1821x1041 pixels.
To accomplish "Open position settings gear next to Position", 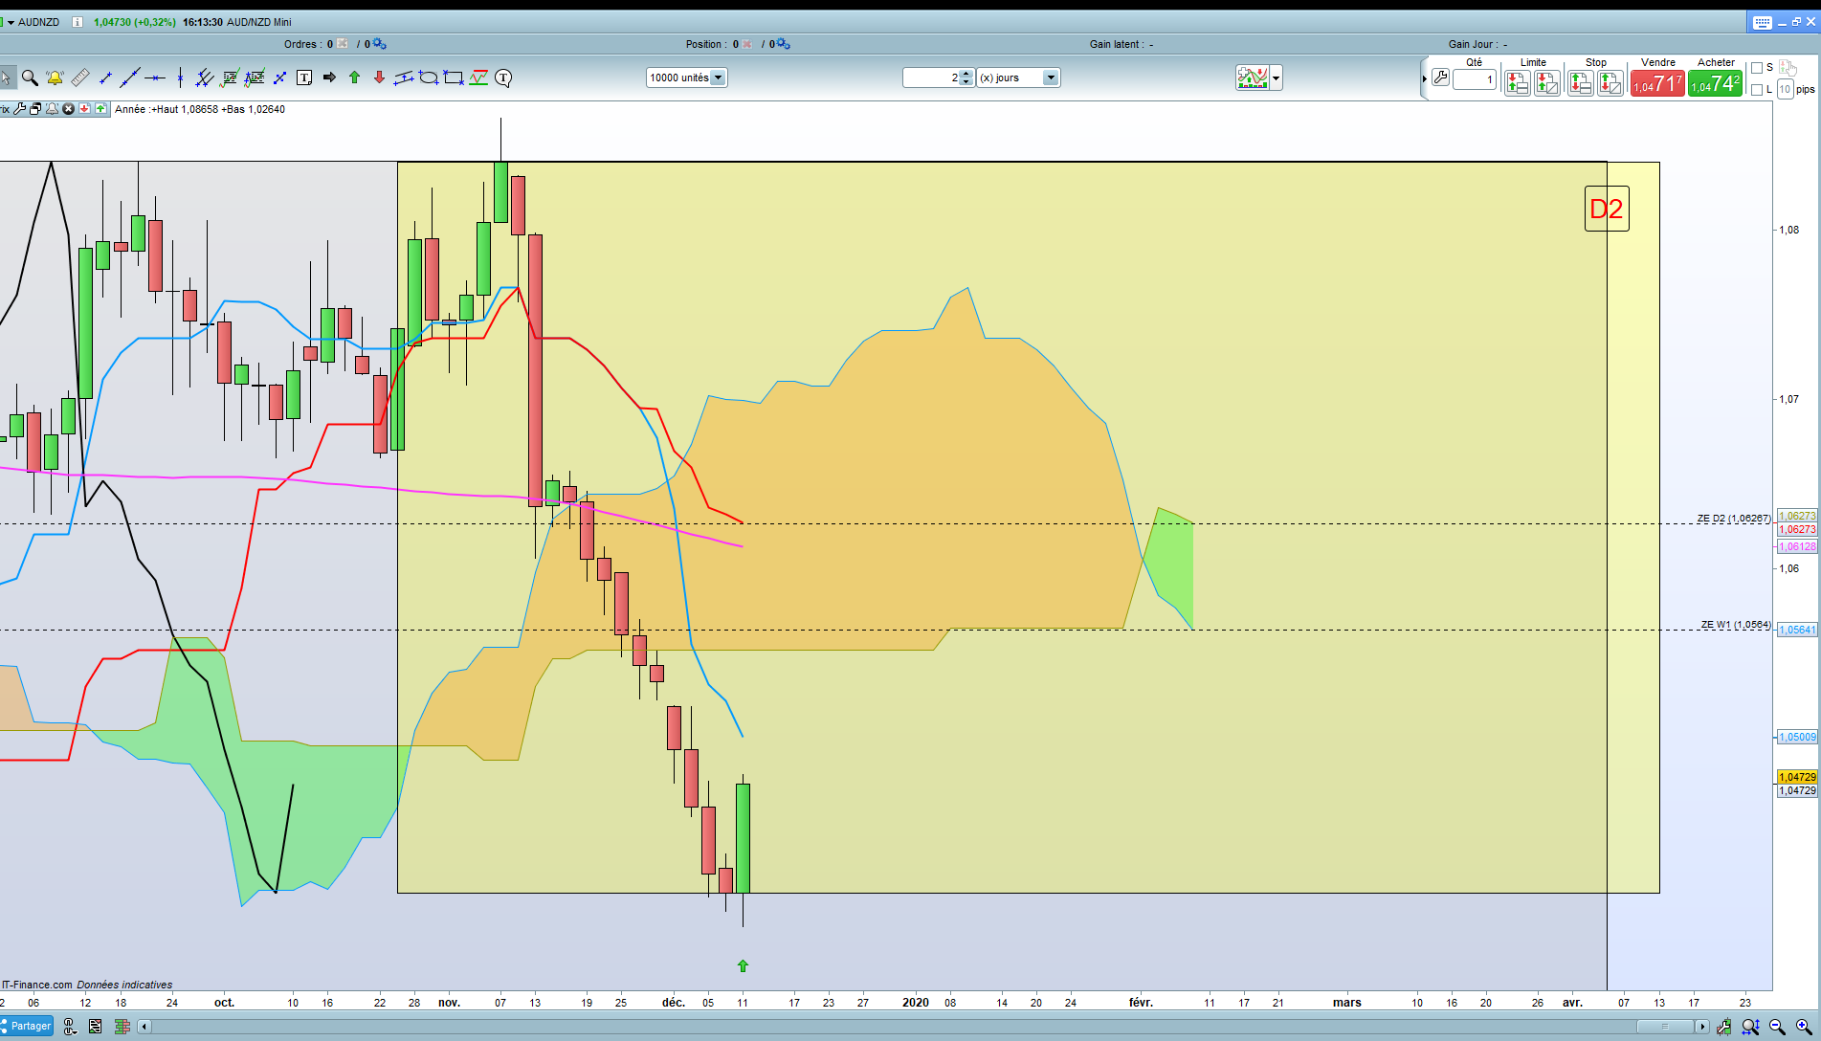I will click(784, 44).
